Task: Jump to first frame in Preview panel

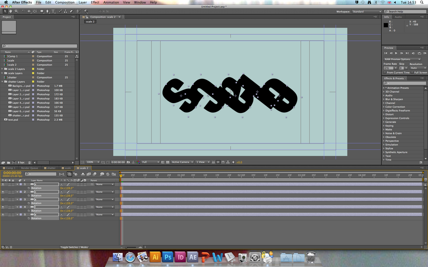Action: tap(386, 53)
